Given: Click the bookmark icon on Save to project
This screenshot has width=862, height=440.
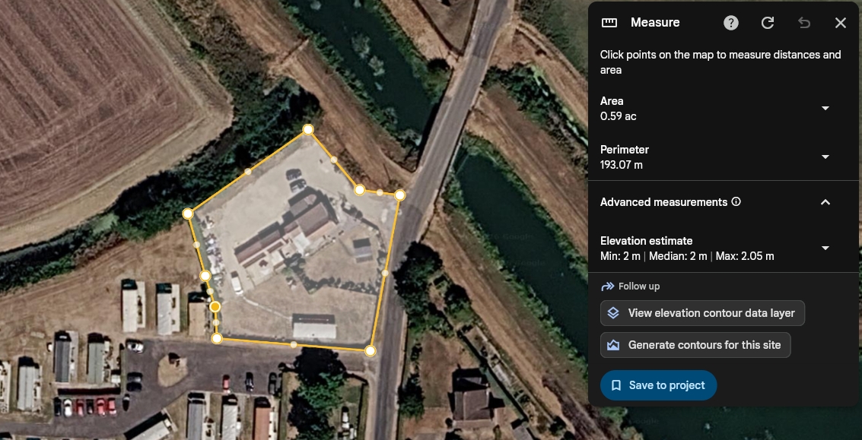Looking at the screenshot, I should pos(616,385).
